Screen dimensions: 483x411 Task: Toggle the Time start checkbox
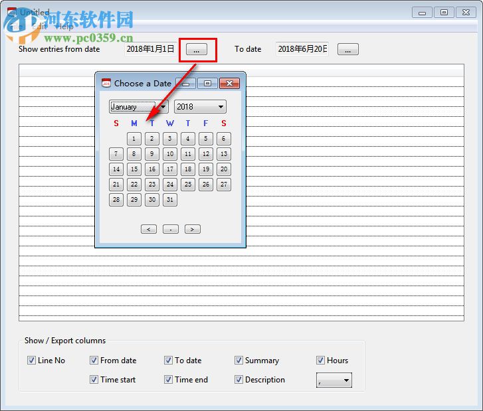coord(94,380)
